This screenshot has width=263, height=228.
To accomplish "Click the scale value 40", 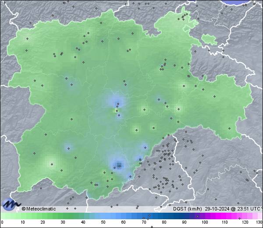I will 83,222.
